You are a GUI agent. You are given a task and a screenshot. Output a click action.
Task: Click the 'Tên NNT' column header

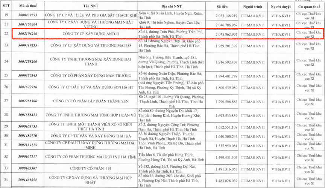(91, 6)
